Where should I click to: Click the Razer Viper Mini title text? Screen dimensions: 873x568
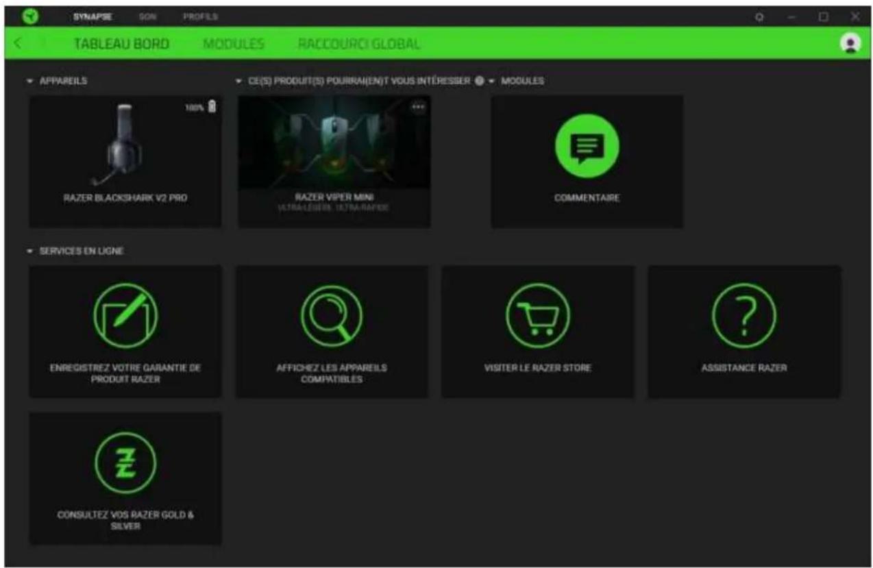[334, 197]
